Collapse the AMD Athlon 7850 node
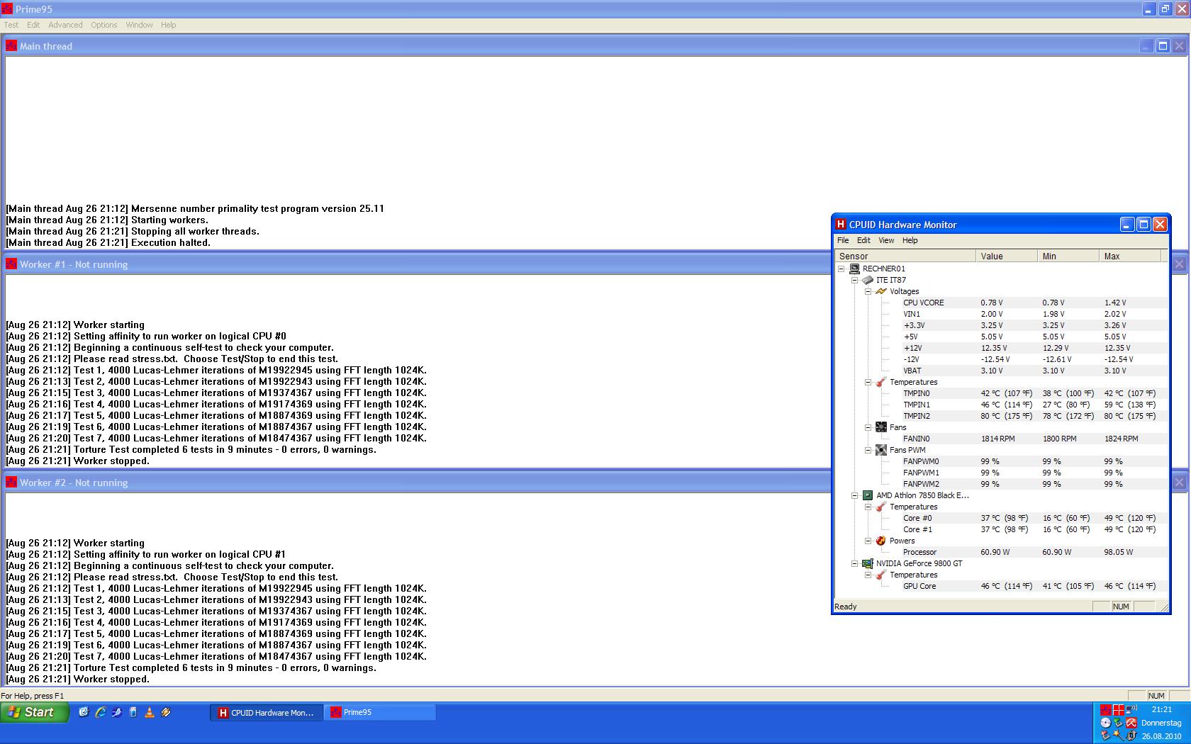 (x=855, y=495)
